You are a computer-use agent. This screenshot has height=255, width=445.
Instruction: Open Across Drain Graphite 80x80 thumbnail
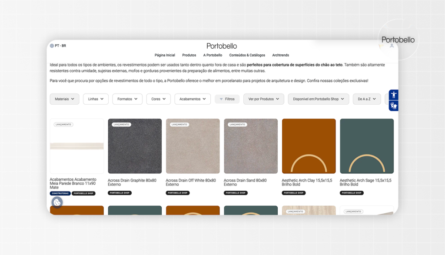coord(135,146)
